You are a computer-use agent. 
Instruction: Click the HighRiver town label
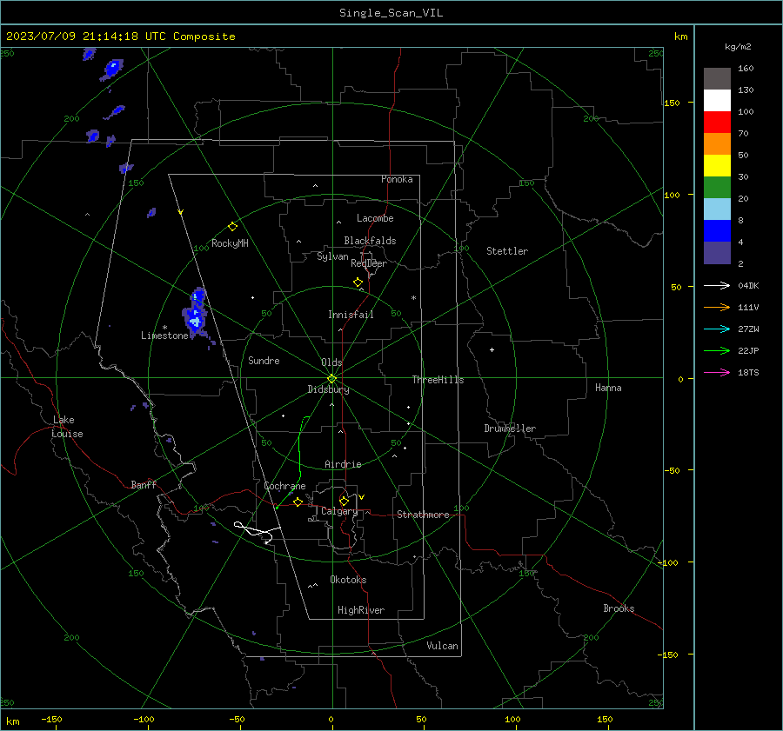click(x=361, y=610)
